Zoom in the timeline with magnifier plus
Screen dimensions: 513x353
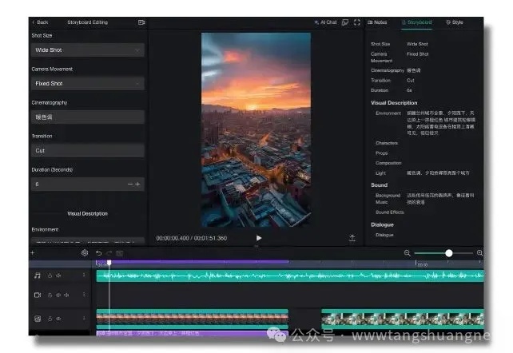479,253
